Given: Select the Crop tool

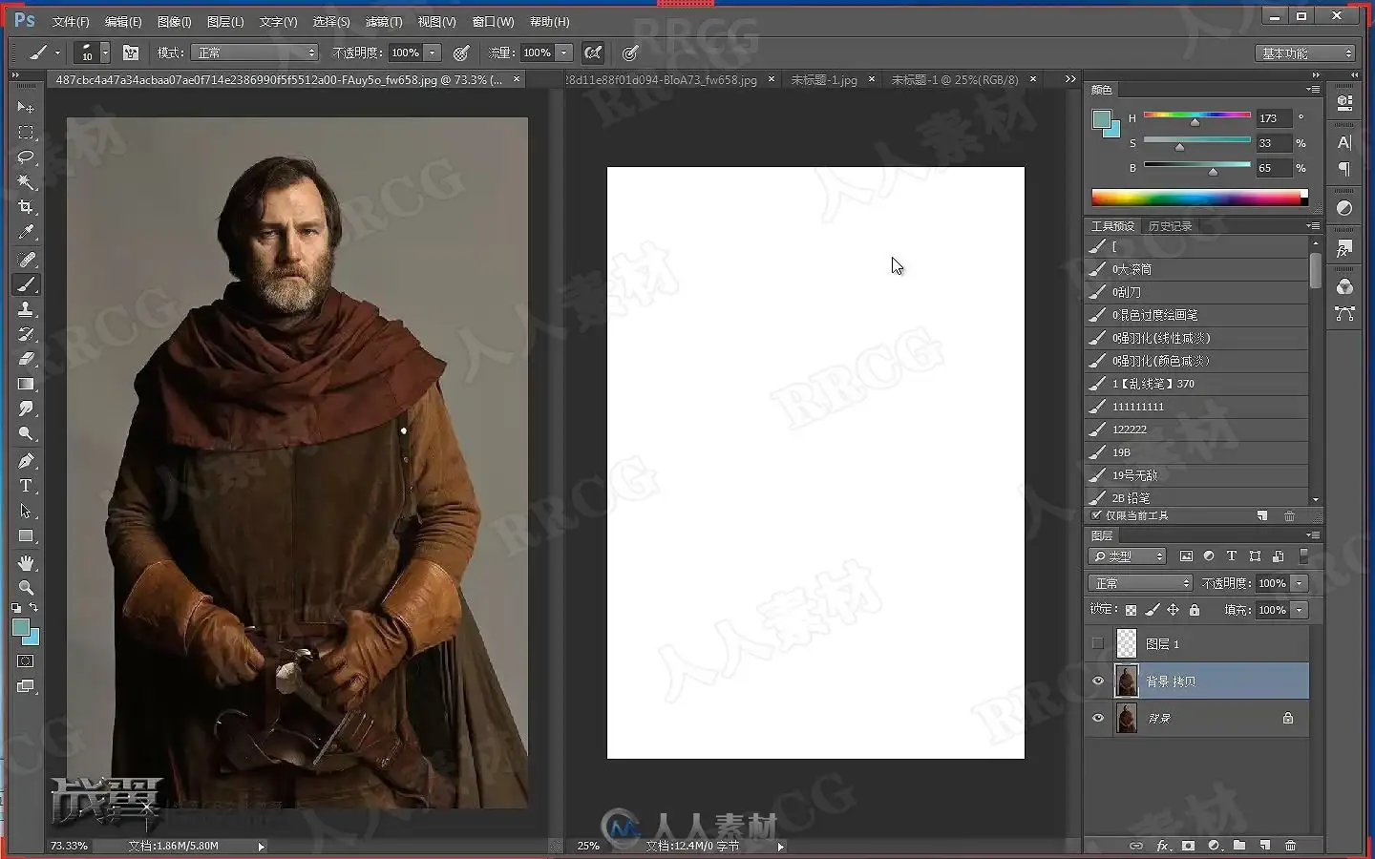Looking at the screenshot, I should (x=26, y=207).
